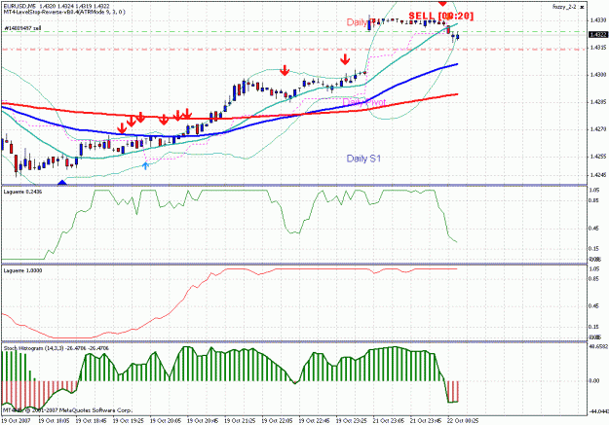Click the 21 Oct 23:05 time label
The width and height of the screenshot is (609, 425).
pos(389,420)
